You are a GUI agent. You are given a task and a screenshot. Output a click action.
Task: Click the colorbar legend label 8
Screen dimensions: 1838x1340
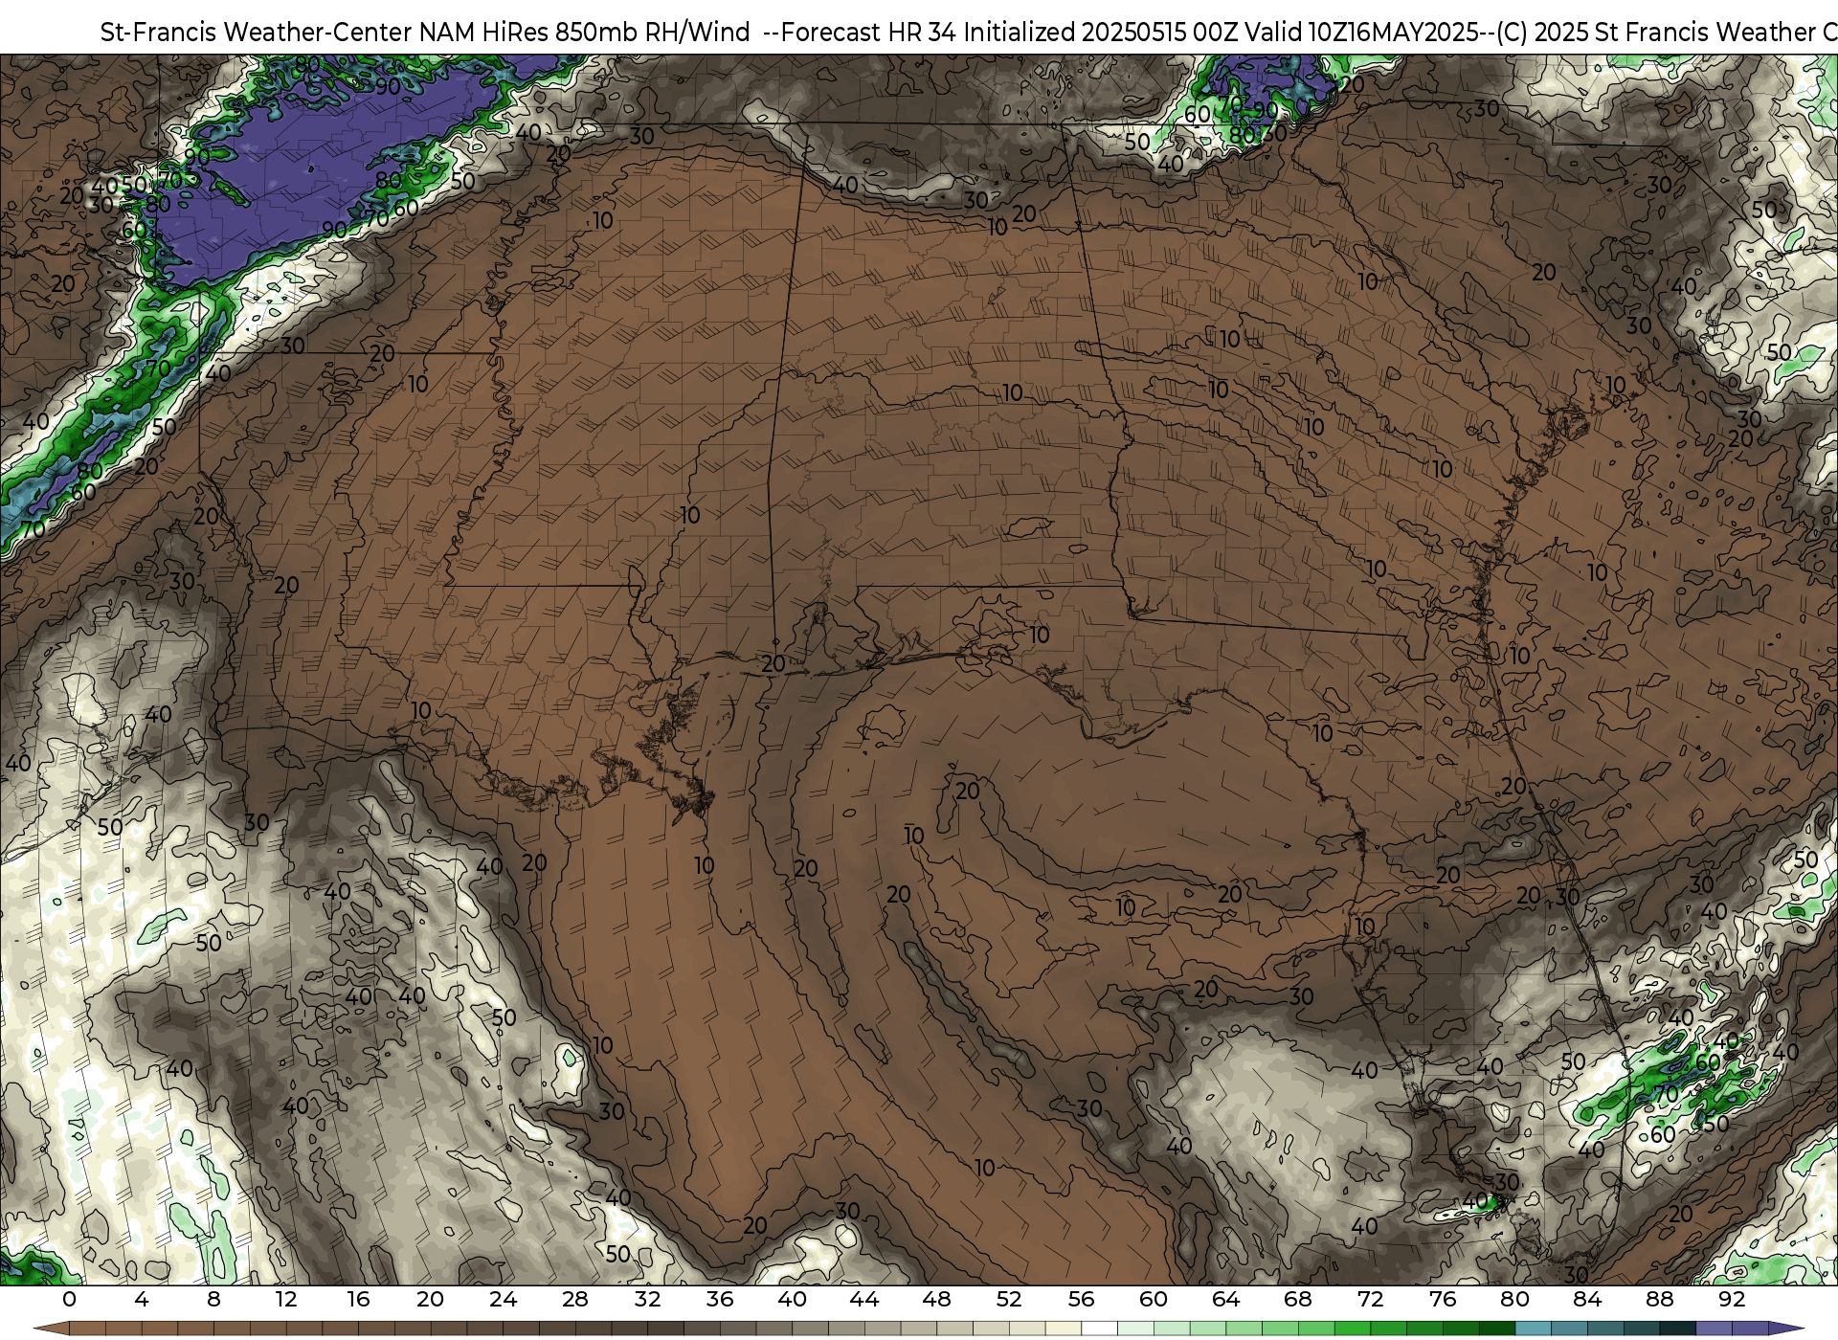(x=213, y=1300)
